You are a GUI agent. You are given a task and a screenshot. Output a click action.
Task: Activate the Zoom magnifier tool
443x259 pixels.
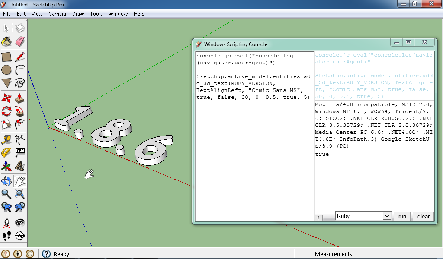[x=6, y=194]
